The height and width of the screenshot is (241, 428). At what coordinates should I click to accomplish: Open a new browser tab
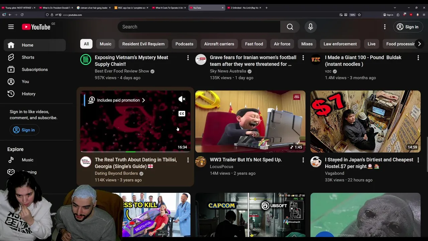266,8
